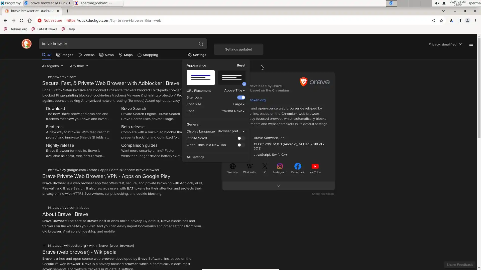Screen dimensions: 481x270
Task: Enable Open Links in New Tab
Action: 241,145
